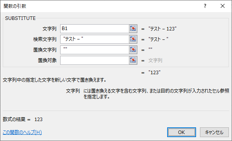232x141 pixels.
Task: Click the range selector icon beside the 文字列 field
Action: [x=133, y=29]
